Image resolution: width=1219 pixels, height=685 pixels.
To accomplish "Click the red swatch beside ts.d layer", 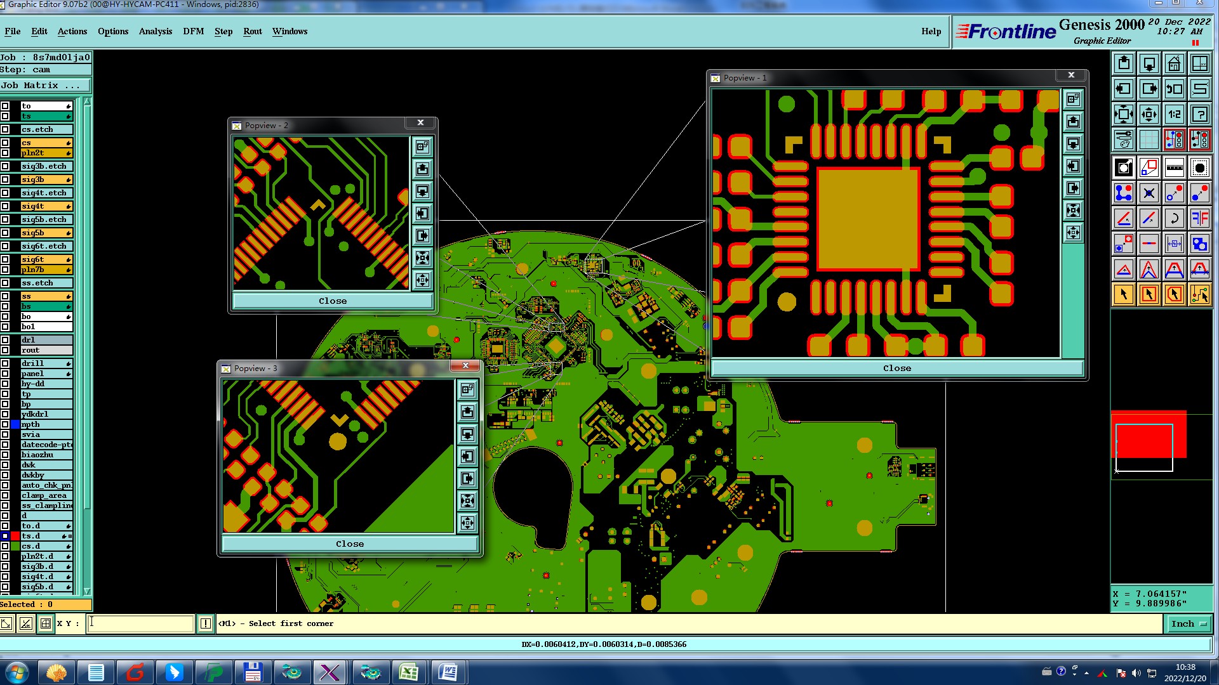I will (x=15, y=536).
